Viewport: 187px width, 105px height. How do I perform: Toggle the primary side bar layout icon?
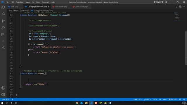[x=155, y=2]
